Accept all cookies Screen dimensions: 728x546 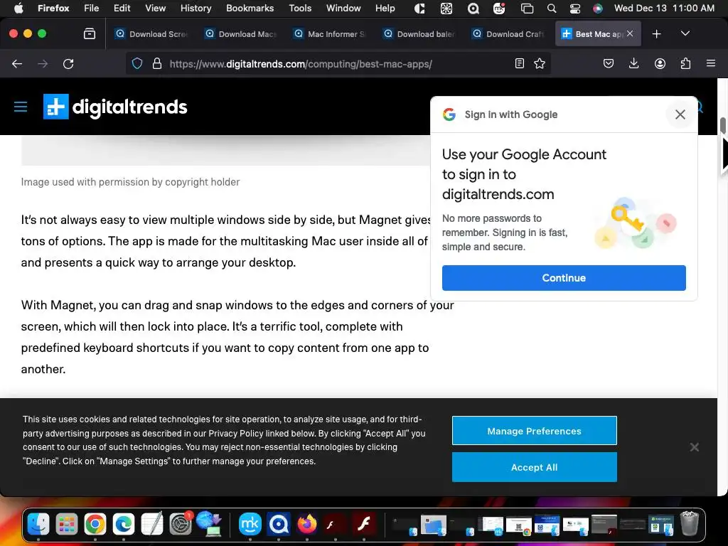coord(535,467)
